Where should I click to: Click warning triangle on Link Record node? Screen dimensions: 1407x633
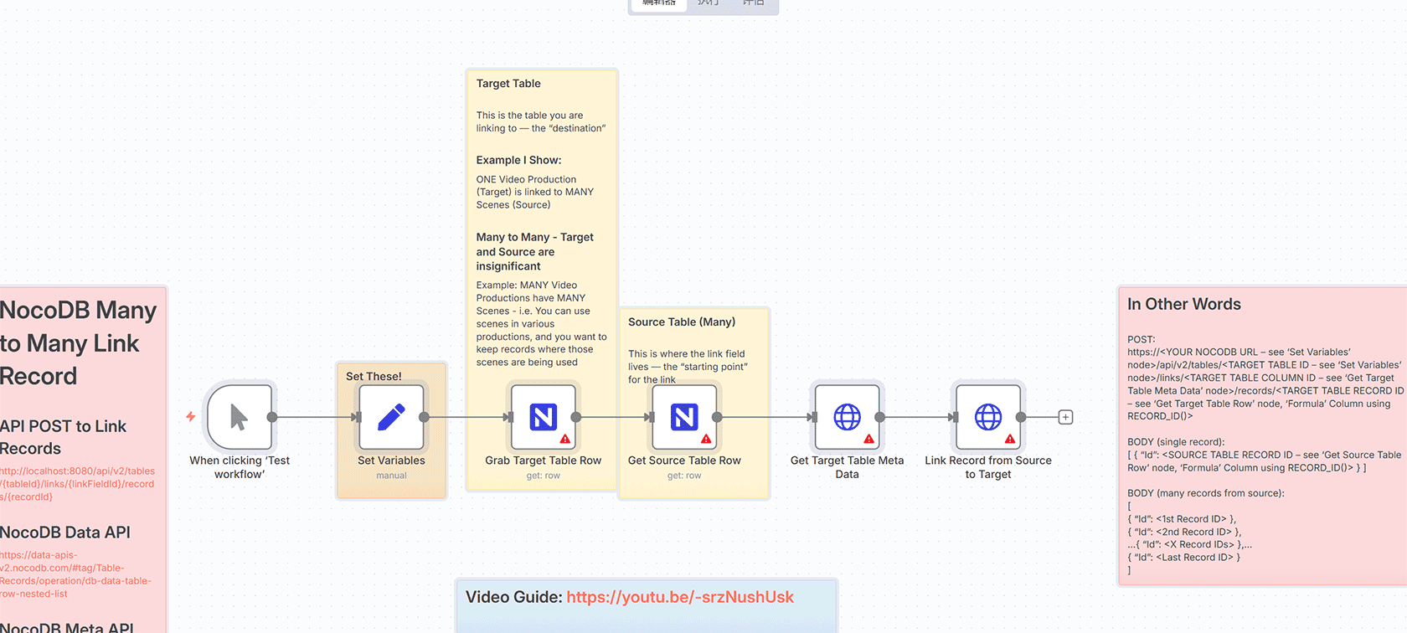pyautogui.click(x=1010, y=439)
